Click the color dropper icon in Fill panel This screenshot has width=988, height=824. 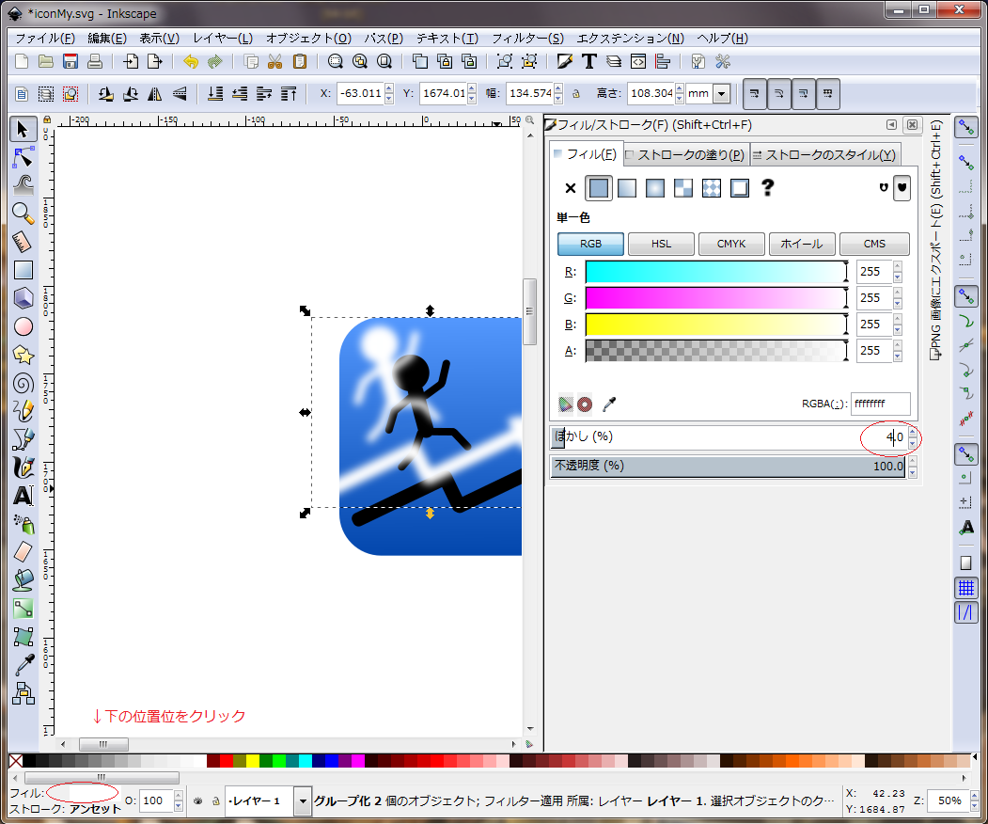609,404
